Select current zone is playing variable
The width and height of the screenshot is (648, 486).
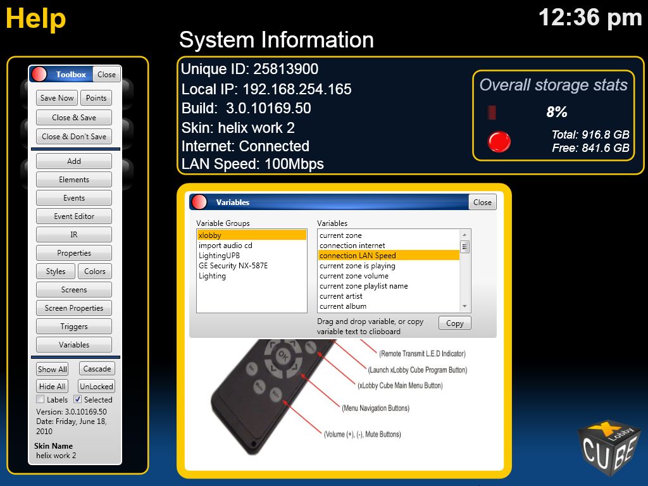(389, 266)
